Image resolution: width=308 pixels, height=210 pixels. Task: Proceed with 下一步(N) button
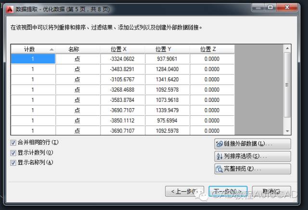coord(228,191)
